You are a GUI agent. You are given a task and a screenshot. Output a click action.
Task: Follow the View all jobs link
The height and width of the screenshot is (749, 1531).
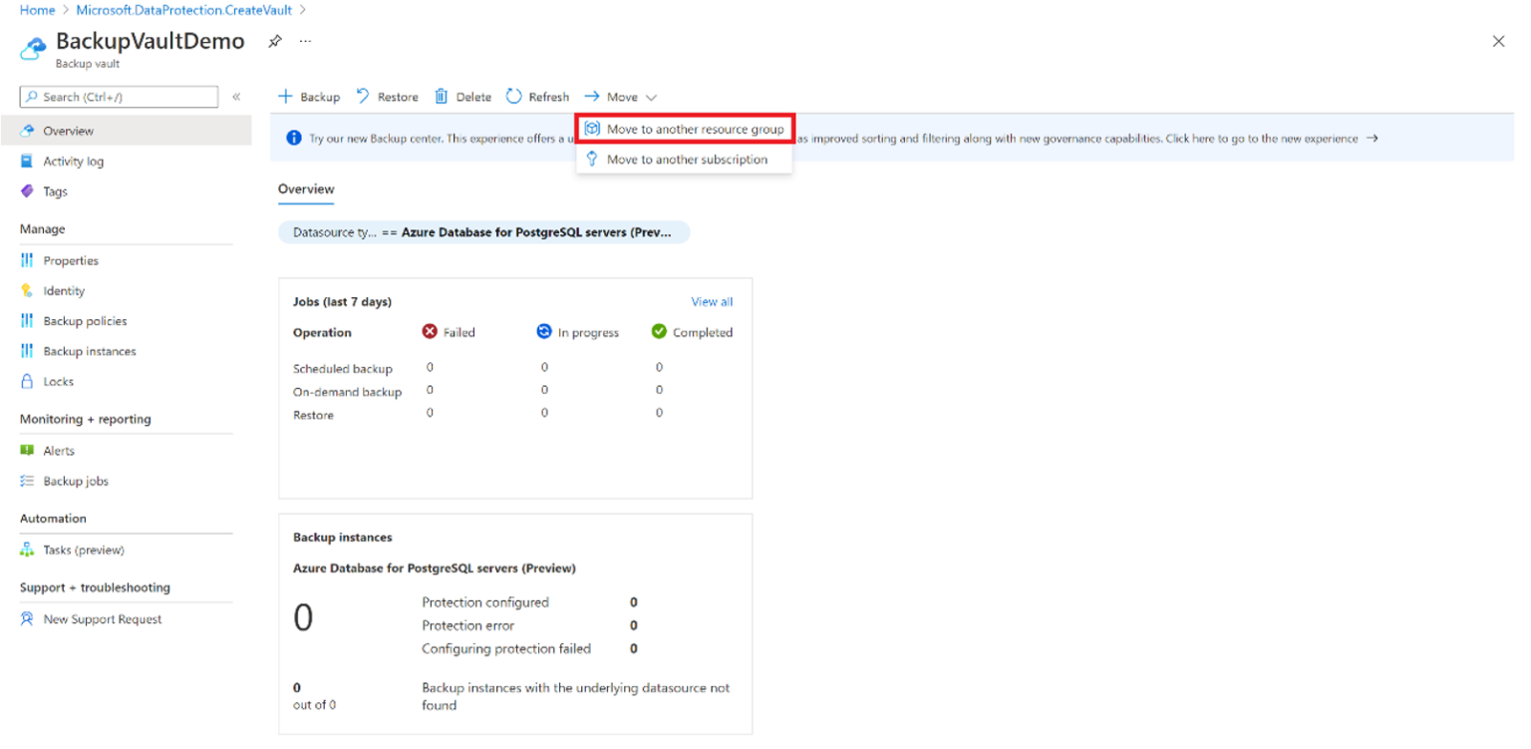pos(711,301)
